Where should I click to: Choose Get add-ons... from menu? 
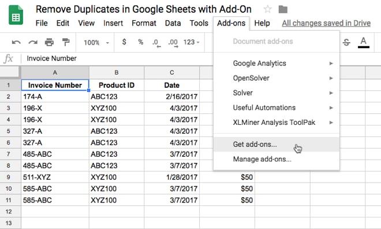pyautogui.click(x=277, y=145)
